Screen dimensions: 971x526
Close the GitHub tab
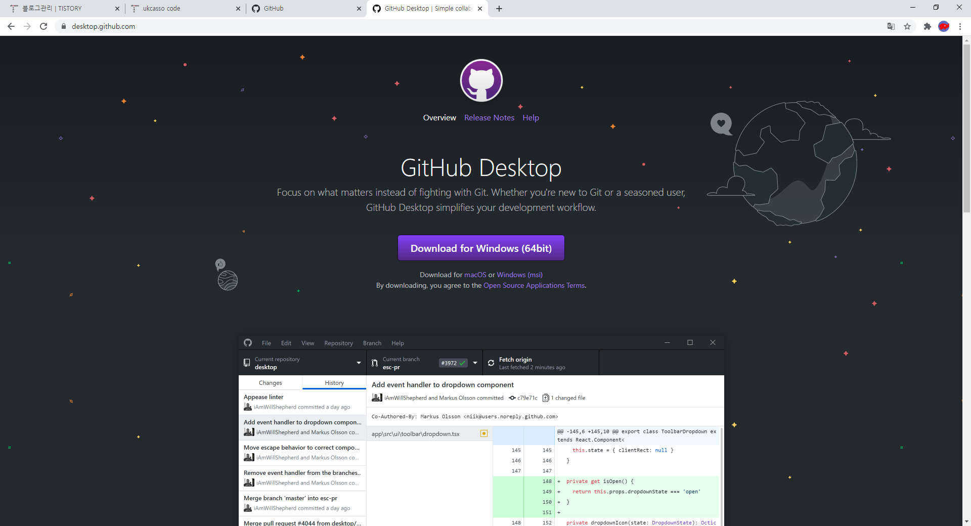tap(359, 9)
